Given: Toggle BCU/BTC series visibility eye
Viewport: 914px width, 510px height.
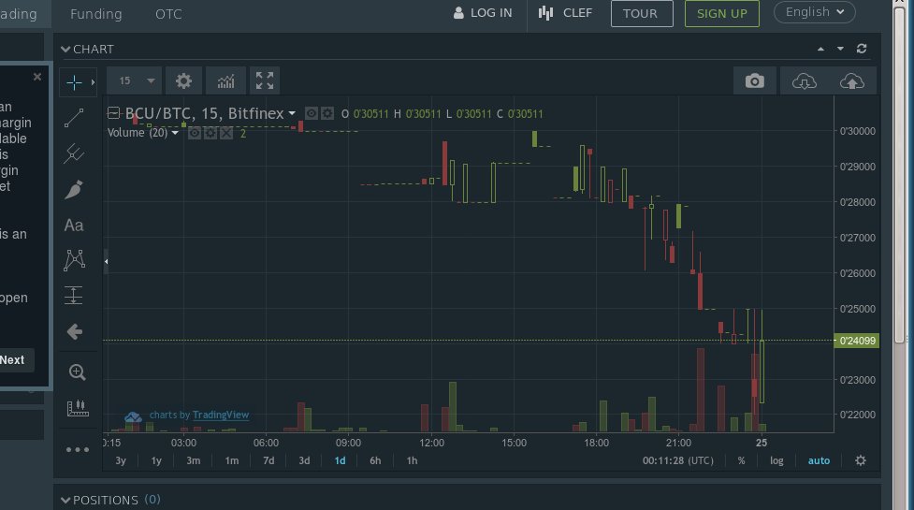Looking at the screenshot, I should 312,113.
